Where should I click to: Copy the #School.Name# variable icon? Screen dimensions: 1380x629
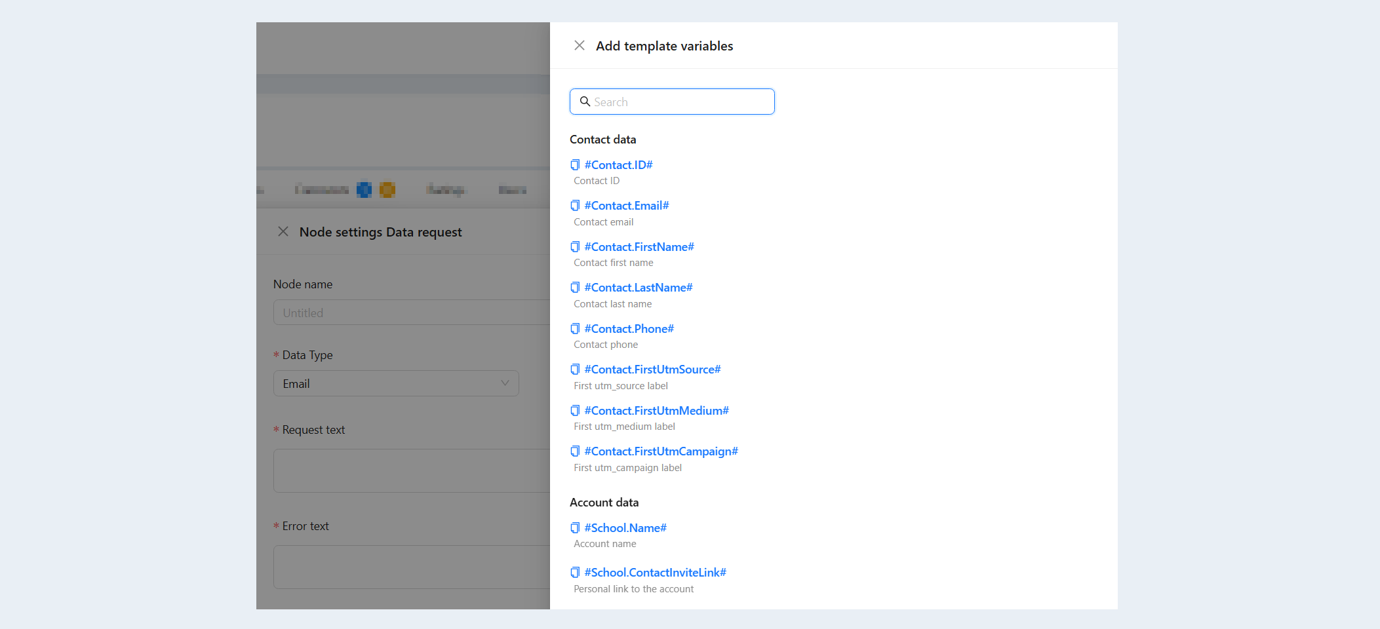click(575, 528)
